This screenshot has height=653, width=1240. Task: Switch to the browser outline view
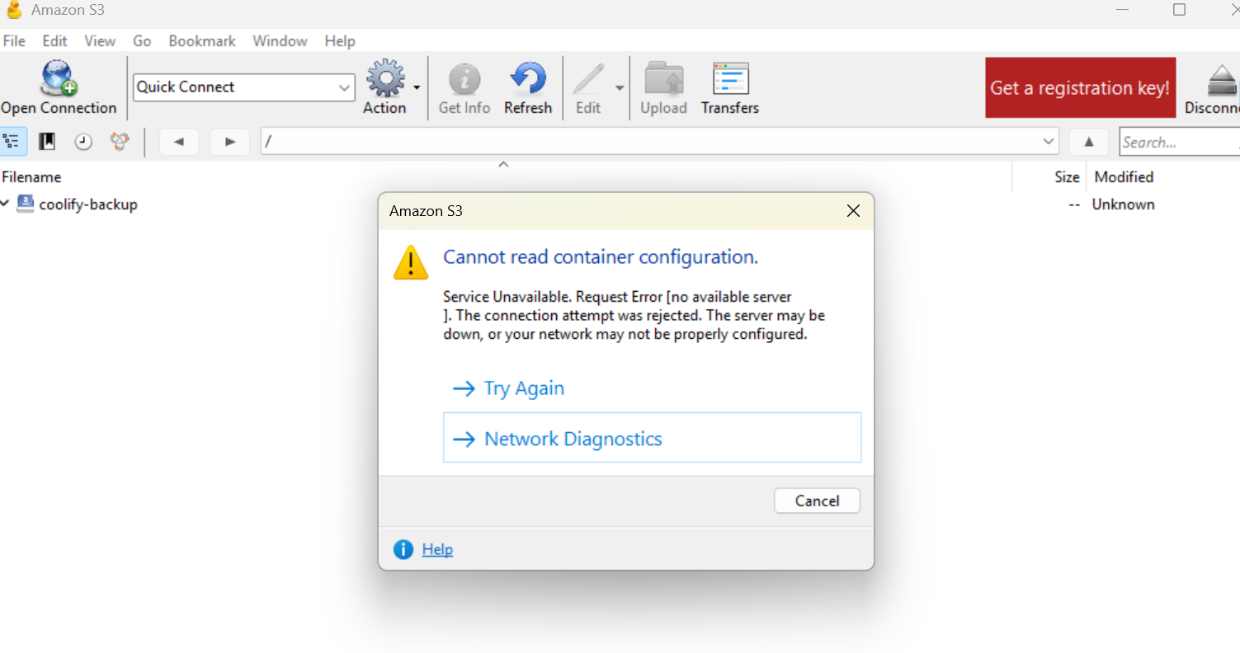click(x=12, y=142)
